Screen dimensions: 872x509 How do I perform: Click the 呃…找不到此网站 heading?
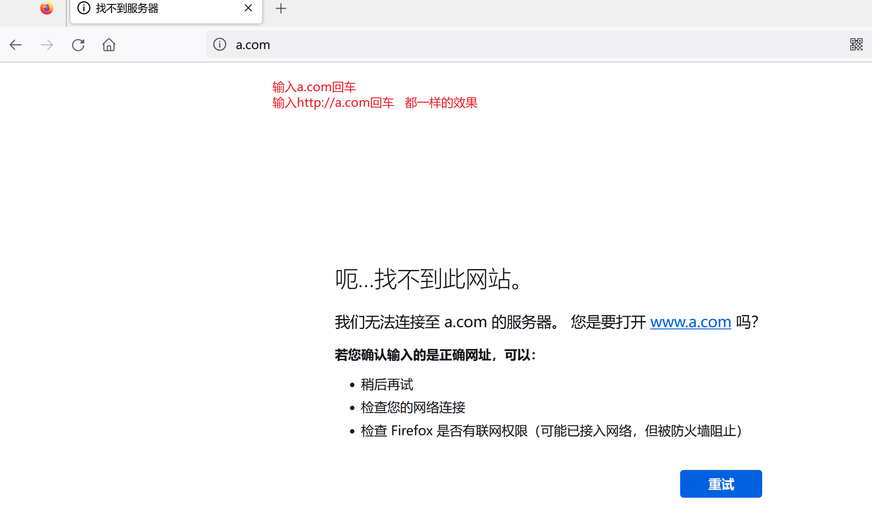click(x=429, y=279)
